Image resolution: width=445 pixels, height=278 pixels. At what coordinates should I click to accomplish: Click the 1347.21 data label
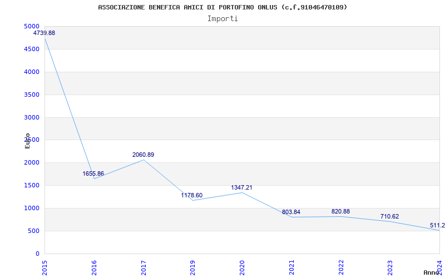tap(241, 187)
